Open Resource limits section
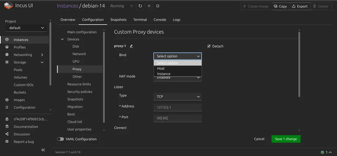337x156 pixels. click(79, 84)
